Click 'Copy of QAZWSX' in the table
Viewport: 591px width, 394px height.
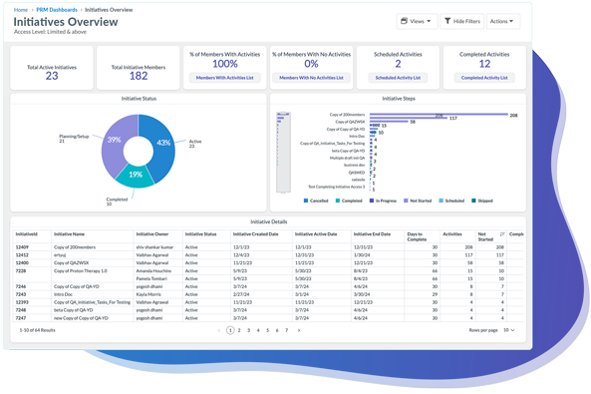71,263
